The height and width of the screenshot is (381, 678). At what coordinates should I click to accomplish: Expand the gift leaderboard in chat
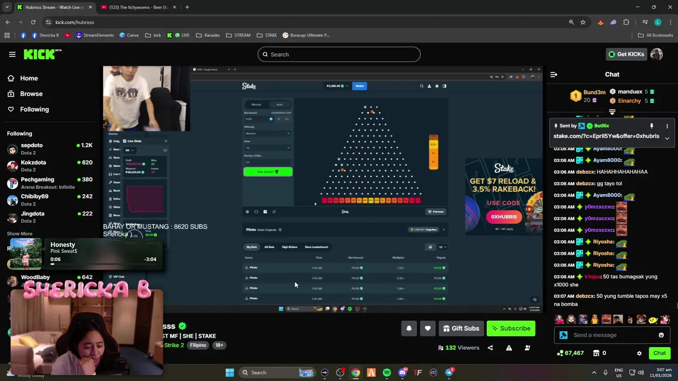[x=612, y=112]
